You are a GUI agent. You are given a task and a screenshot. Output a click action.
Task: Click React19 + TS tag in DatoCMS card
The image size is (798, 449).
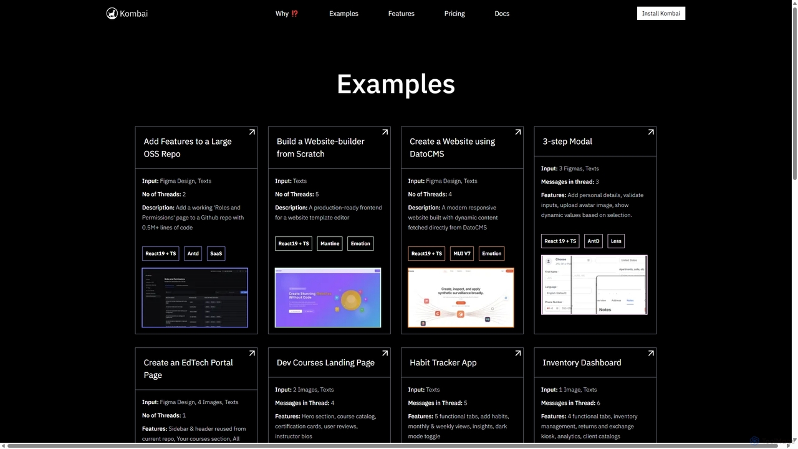click(426, 253)
